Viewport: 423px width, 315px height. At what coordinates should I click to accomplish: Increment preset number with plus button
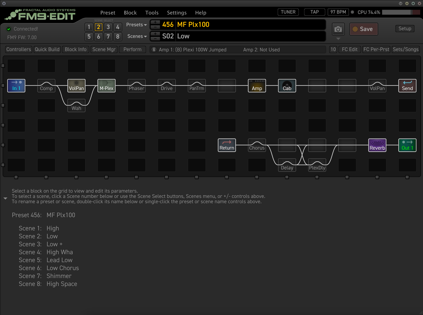tap(155, 22)
